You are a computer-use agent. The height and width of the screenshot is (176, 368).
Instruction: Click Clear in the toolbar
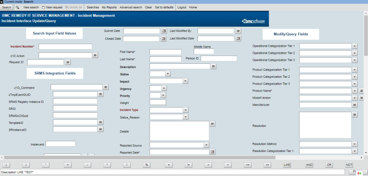(148, 7)
